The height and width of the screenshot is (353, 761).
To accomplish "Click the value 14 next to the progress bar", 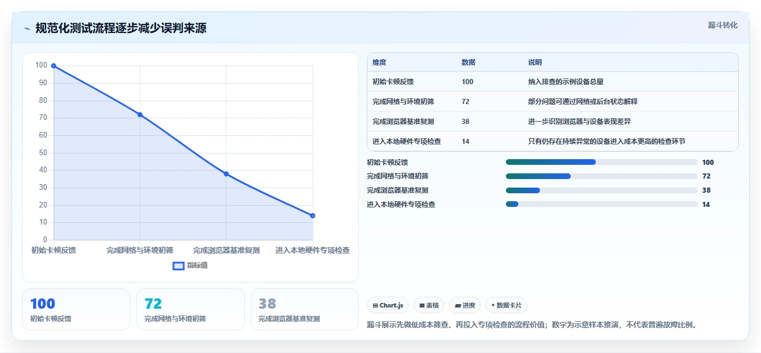I will 706,205.
